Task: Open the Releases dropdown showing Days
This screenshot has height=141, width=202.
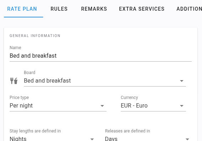Action: tap(147, 139)
